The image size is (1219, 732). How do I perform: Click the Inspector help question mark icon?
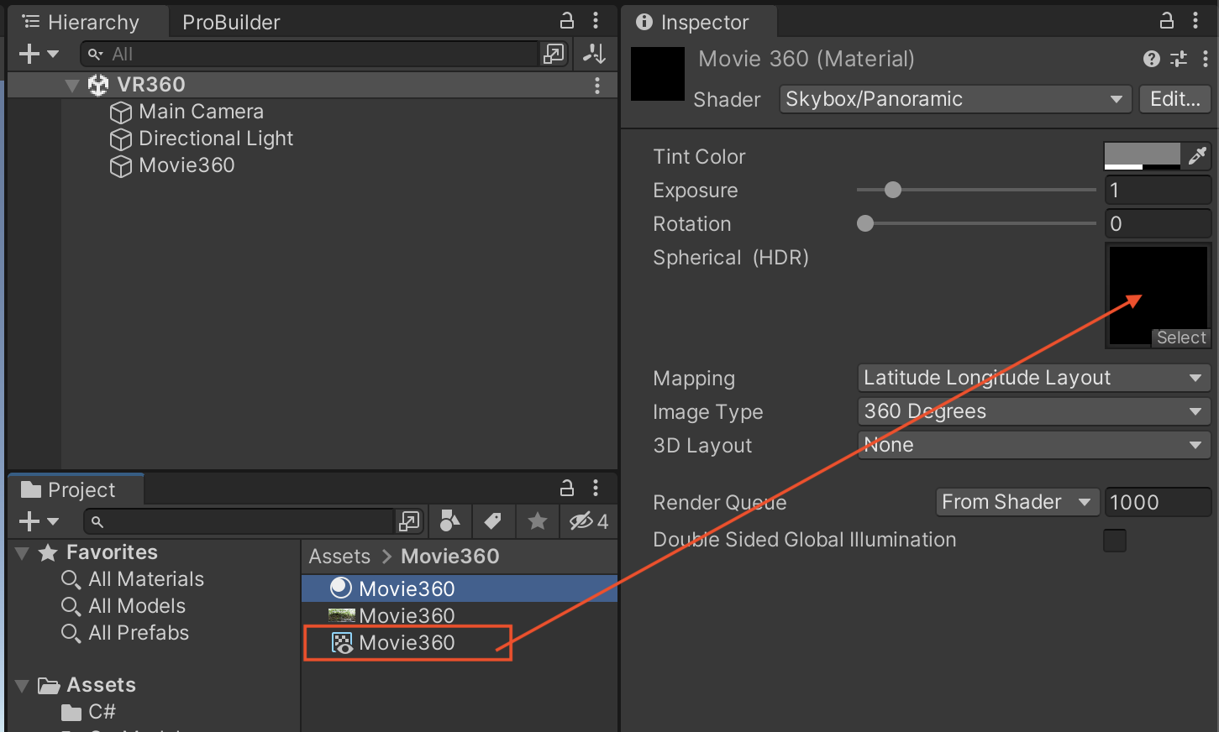point(1152,59)
